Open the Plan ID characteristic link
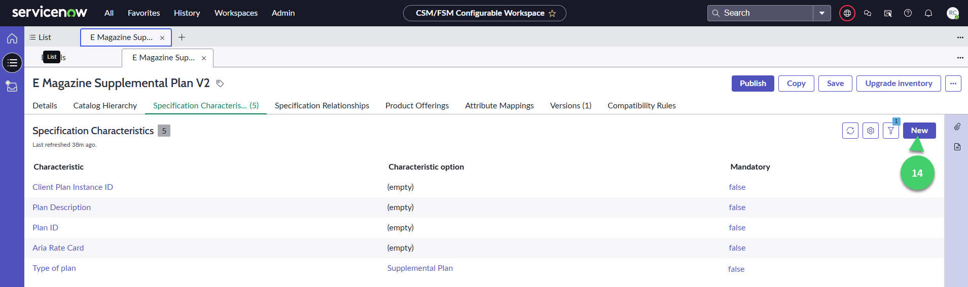Viewport: 968px width, 287px height. click(x=46, y=228)
